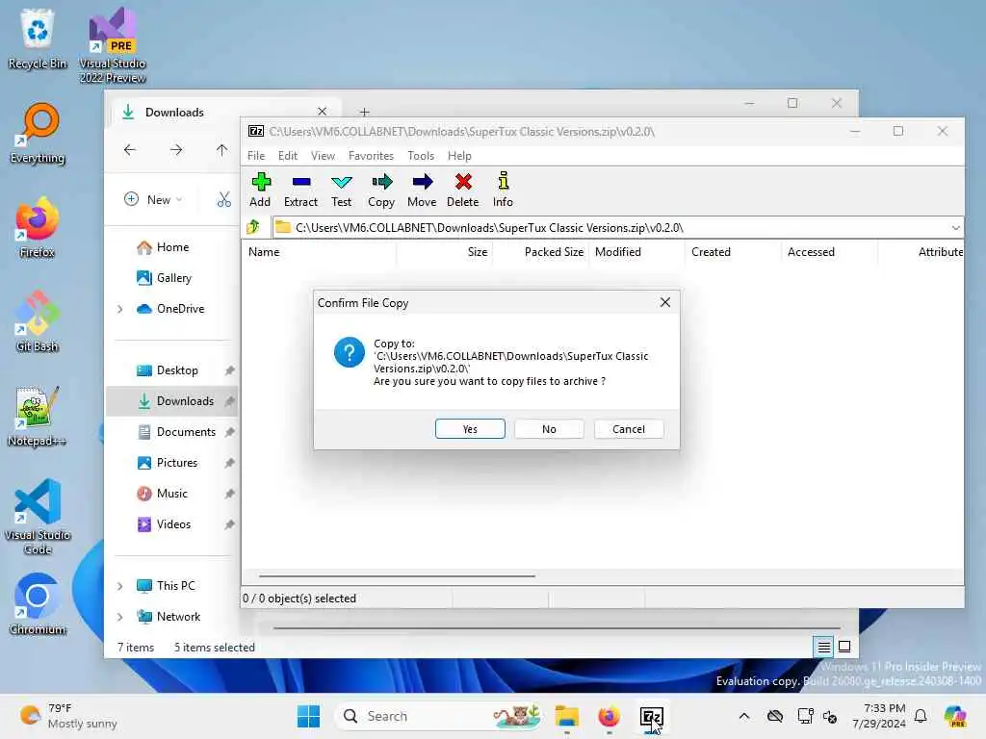The height and width of the screenshot is (739, 986).
Task: Decline copy with the No button
Action: click(549, 428)
